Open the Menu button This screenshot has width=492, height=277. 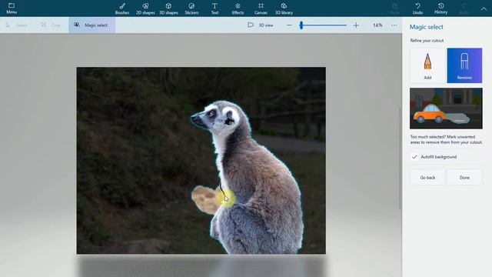click(12, 8)
